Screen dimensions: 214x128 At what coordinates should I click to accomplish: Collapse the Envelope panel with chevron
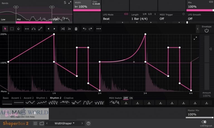point(198,29)
